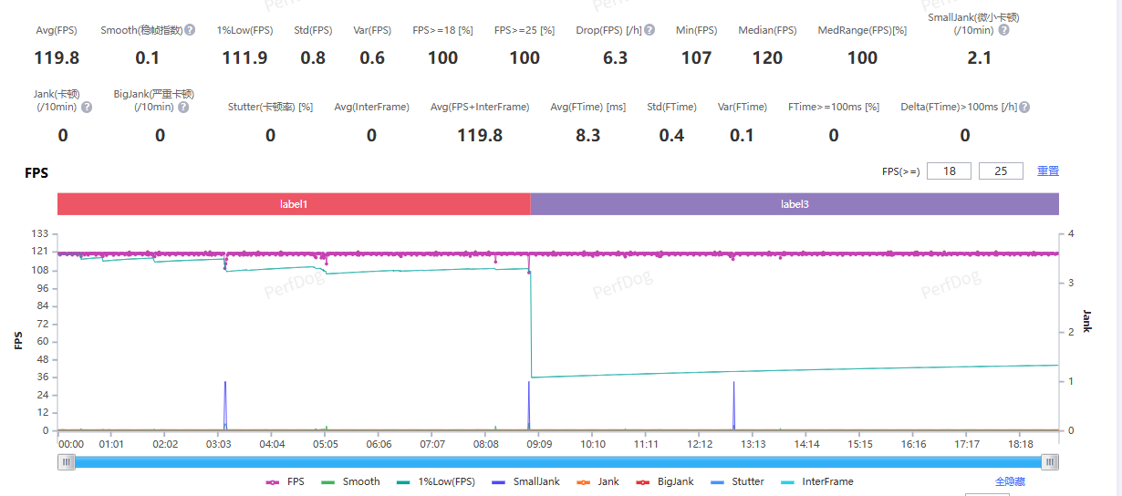Toggle Smooth series in chart legend

[351, 481]
